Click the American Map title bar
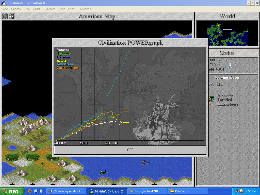 pos(97,16)
